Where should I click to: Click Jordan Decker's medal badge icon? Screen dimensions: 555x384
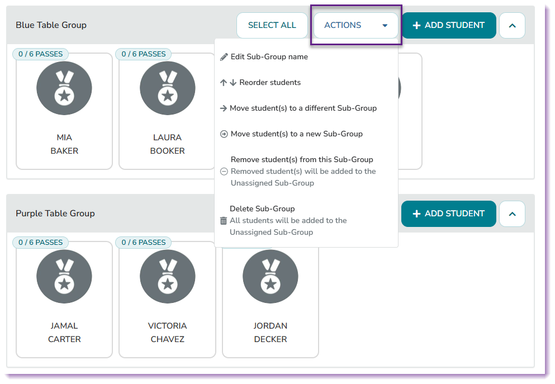(271, 277)
